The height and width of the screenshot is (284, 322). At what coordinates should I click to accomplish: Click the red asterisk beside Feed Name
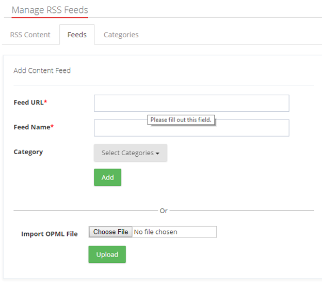[52, 127]
